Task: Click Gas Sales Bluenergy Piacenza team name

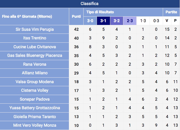Action: (x=35, y=55)
